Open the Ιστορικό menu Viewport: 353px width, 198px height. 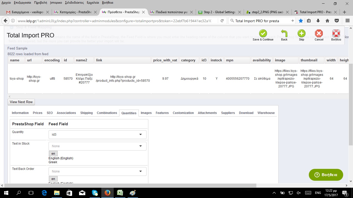tap(56, 3)
